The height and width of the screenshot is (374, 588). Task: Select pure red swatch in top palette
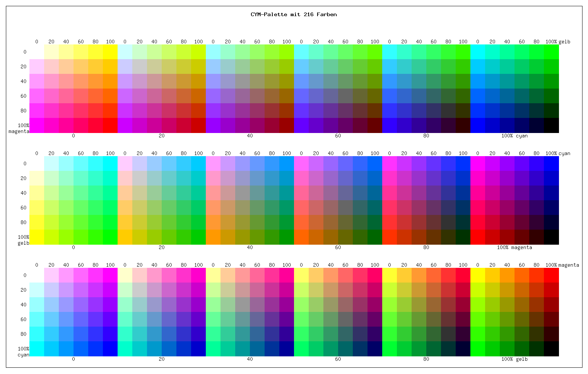point(110,125)
